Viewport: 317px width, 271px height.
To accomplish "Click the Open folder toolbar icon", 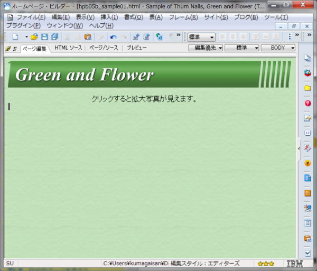I will [34, 37].
